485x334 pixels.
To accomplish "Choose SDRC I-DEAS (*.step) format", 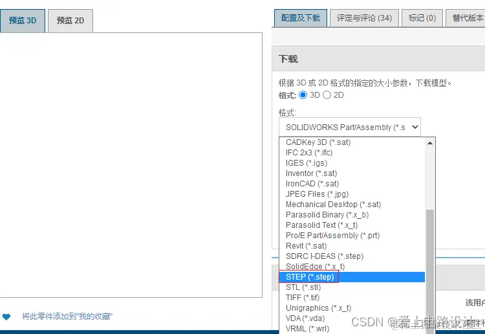I will (x=352, y=256).
